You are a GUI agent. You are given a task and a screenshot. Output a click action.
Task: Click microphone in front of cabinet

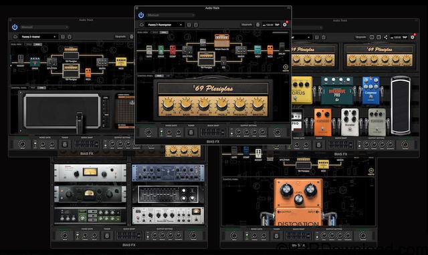(80, 123)
